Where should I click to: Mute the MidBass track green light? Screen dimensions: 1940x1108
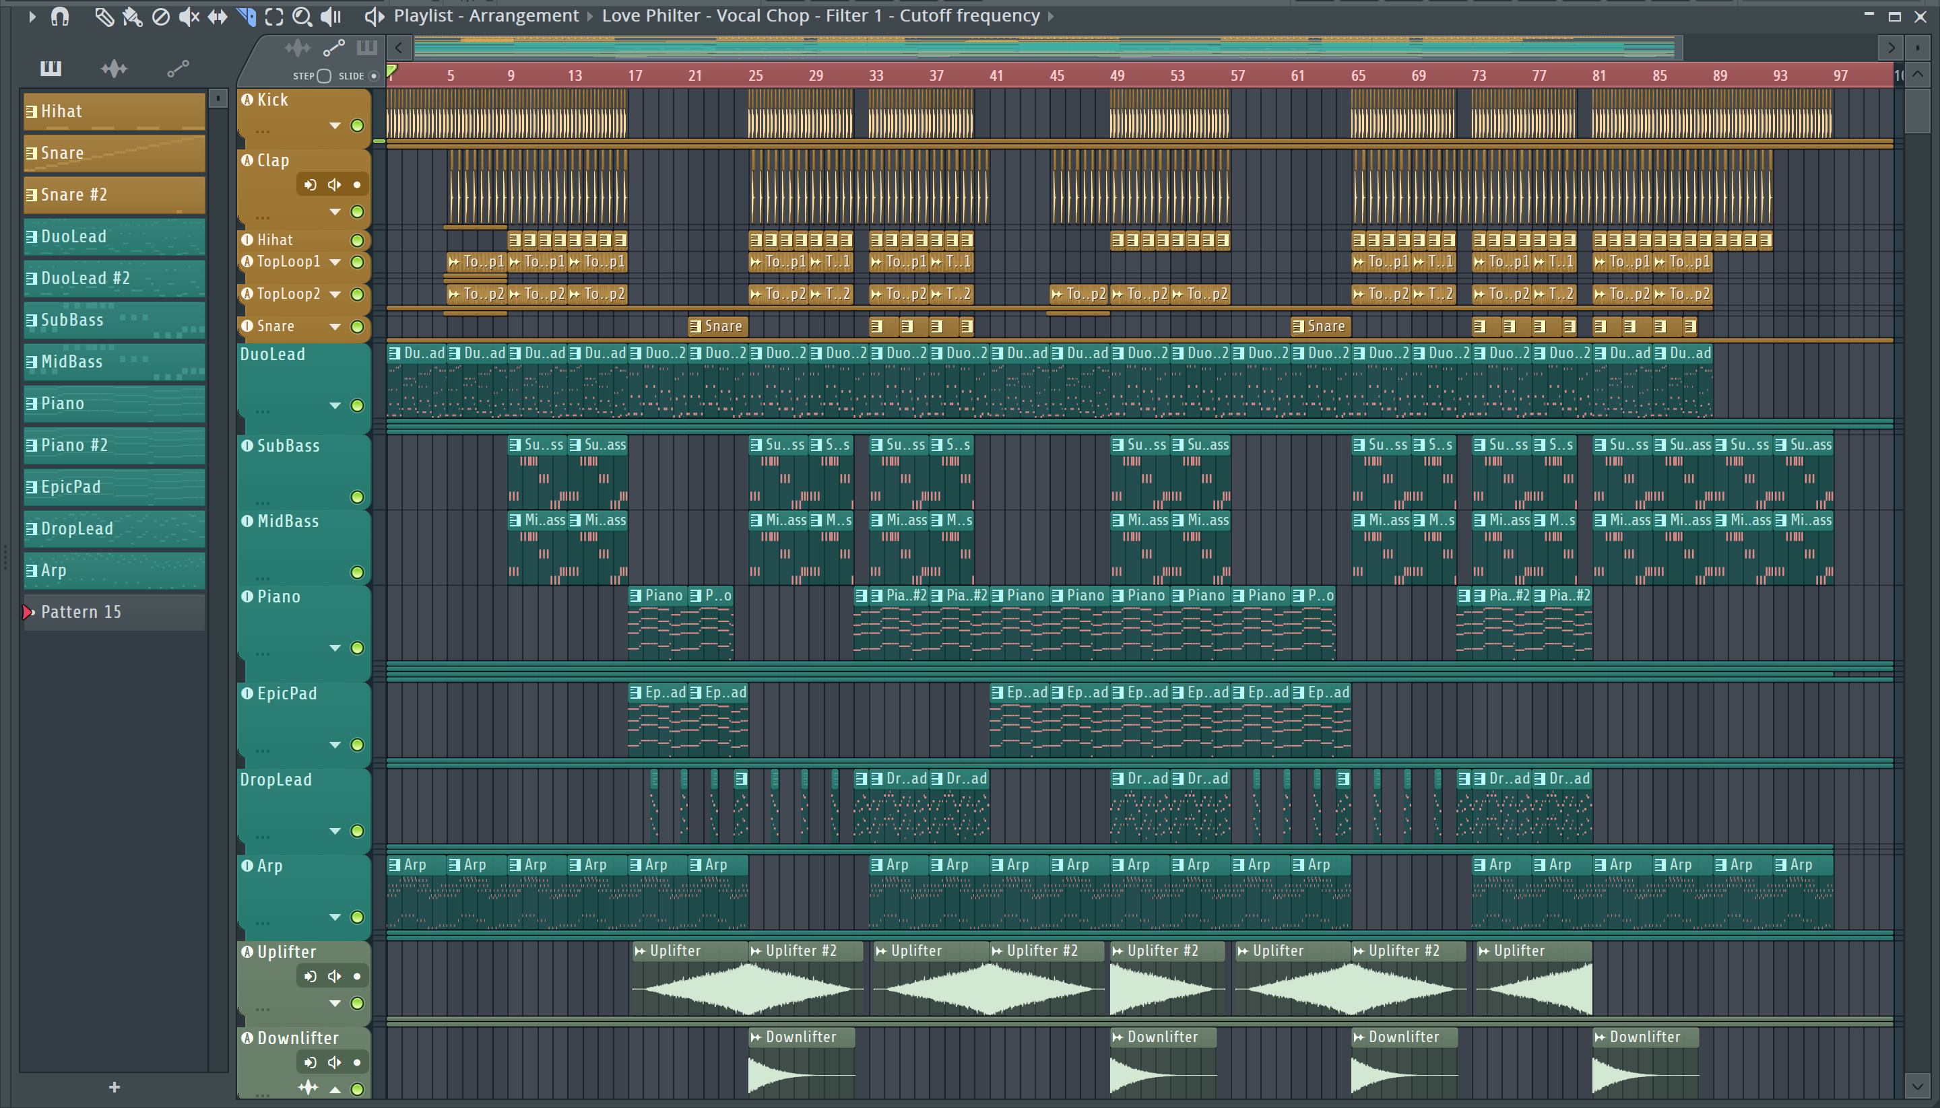coord(357,572)
